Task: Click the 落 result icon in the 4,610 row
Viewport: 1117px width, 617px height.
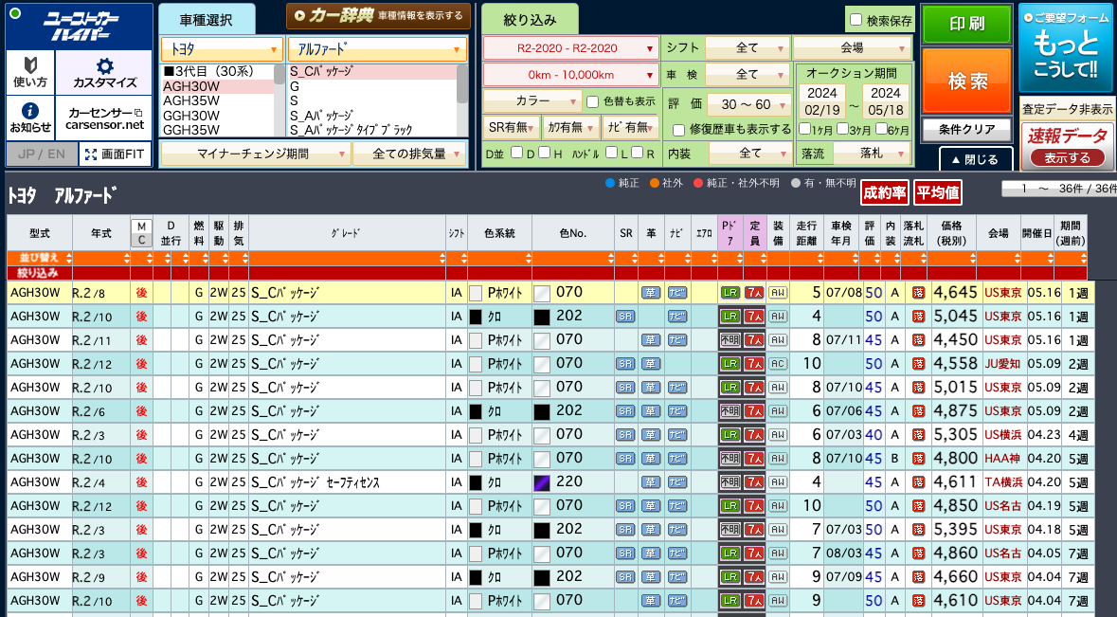Action: click(x=918, y=601)
